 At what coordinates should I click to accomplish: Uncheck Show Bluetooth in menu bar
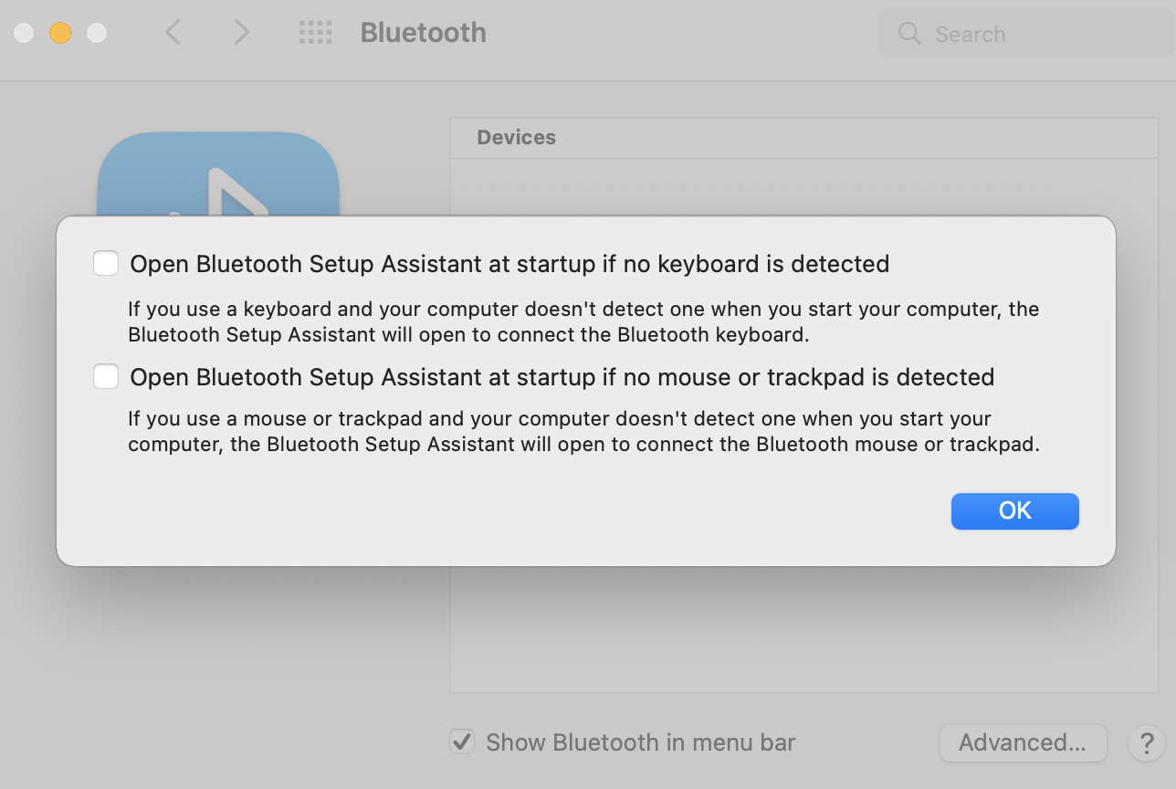point(462,742)
